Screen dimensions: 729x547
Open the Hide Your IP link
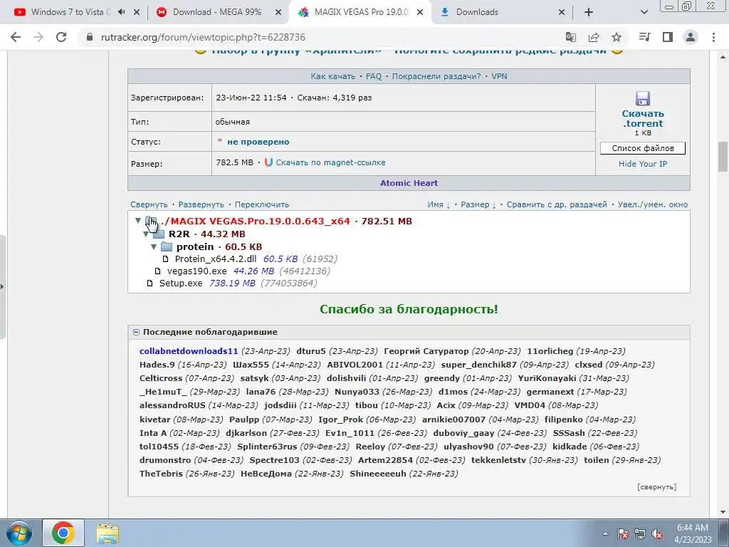pyautogui.click(x=643, y=164)
